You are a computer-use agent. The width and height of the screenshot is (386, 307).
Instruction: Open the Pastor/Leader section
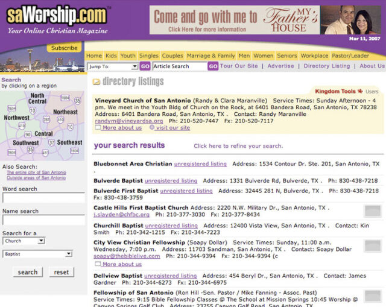coord(350,56)
